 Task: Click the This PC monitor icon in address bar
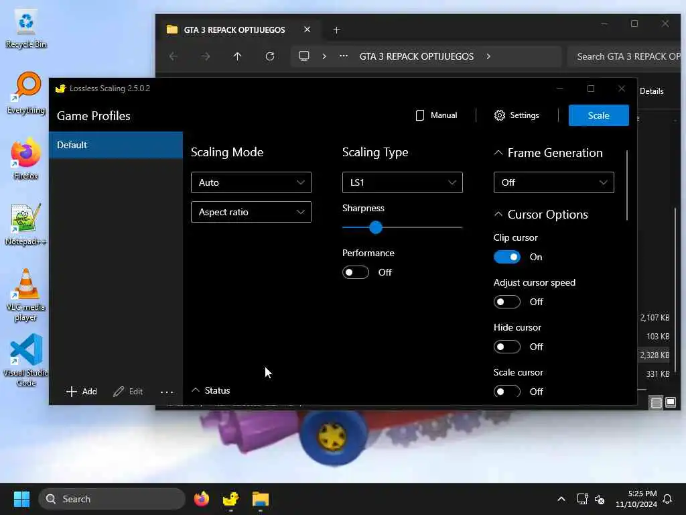[304, 56]
